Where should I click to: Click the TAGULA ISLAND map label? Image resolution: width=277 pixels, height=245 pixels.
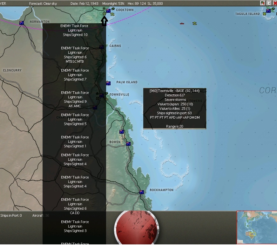[247, 14]
